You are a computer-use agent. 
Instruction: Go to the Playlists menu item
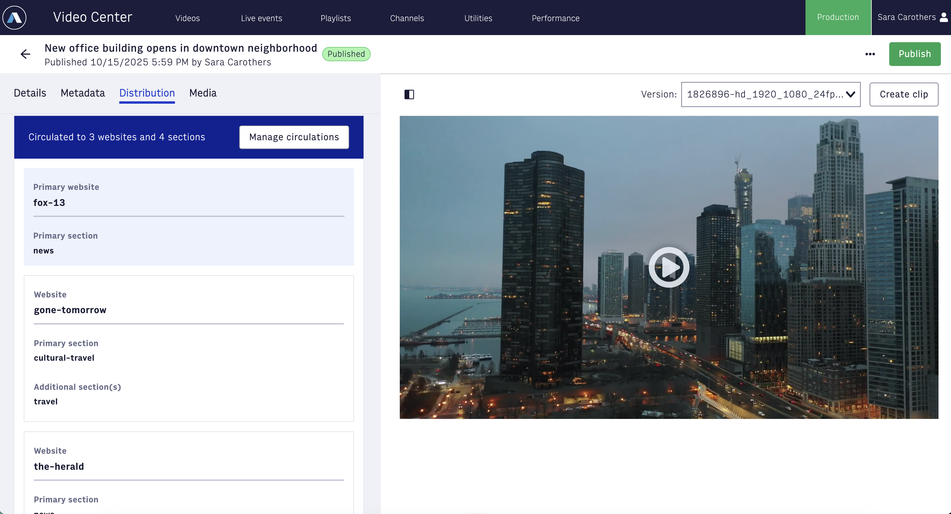click(x=336, y=18)
